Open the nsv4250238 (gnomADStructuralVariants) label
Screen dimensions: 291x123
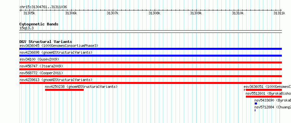[81, 87]
